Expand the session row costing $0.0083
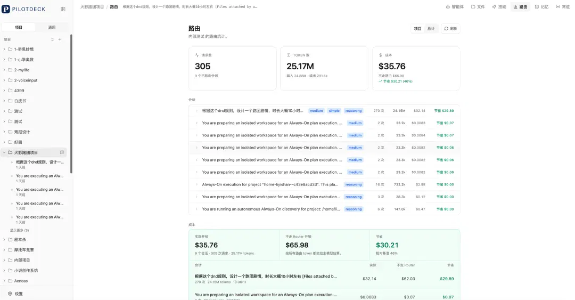This screenshot has width=575, height=300. (196, 123)
